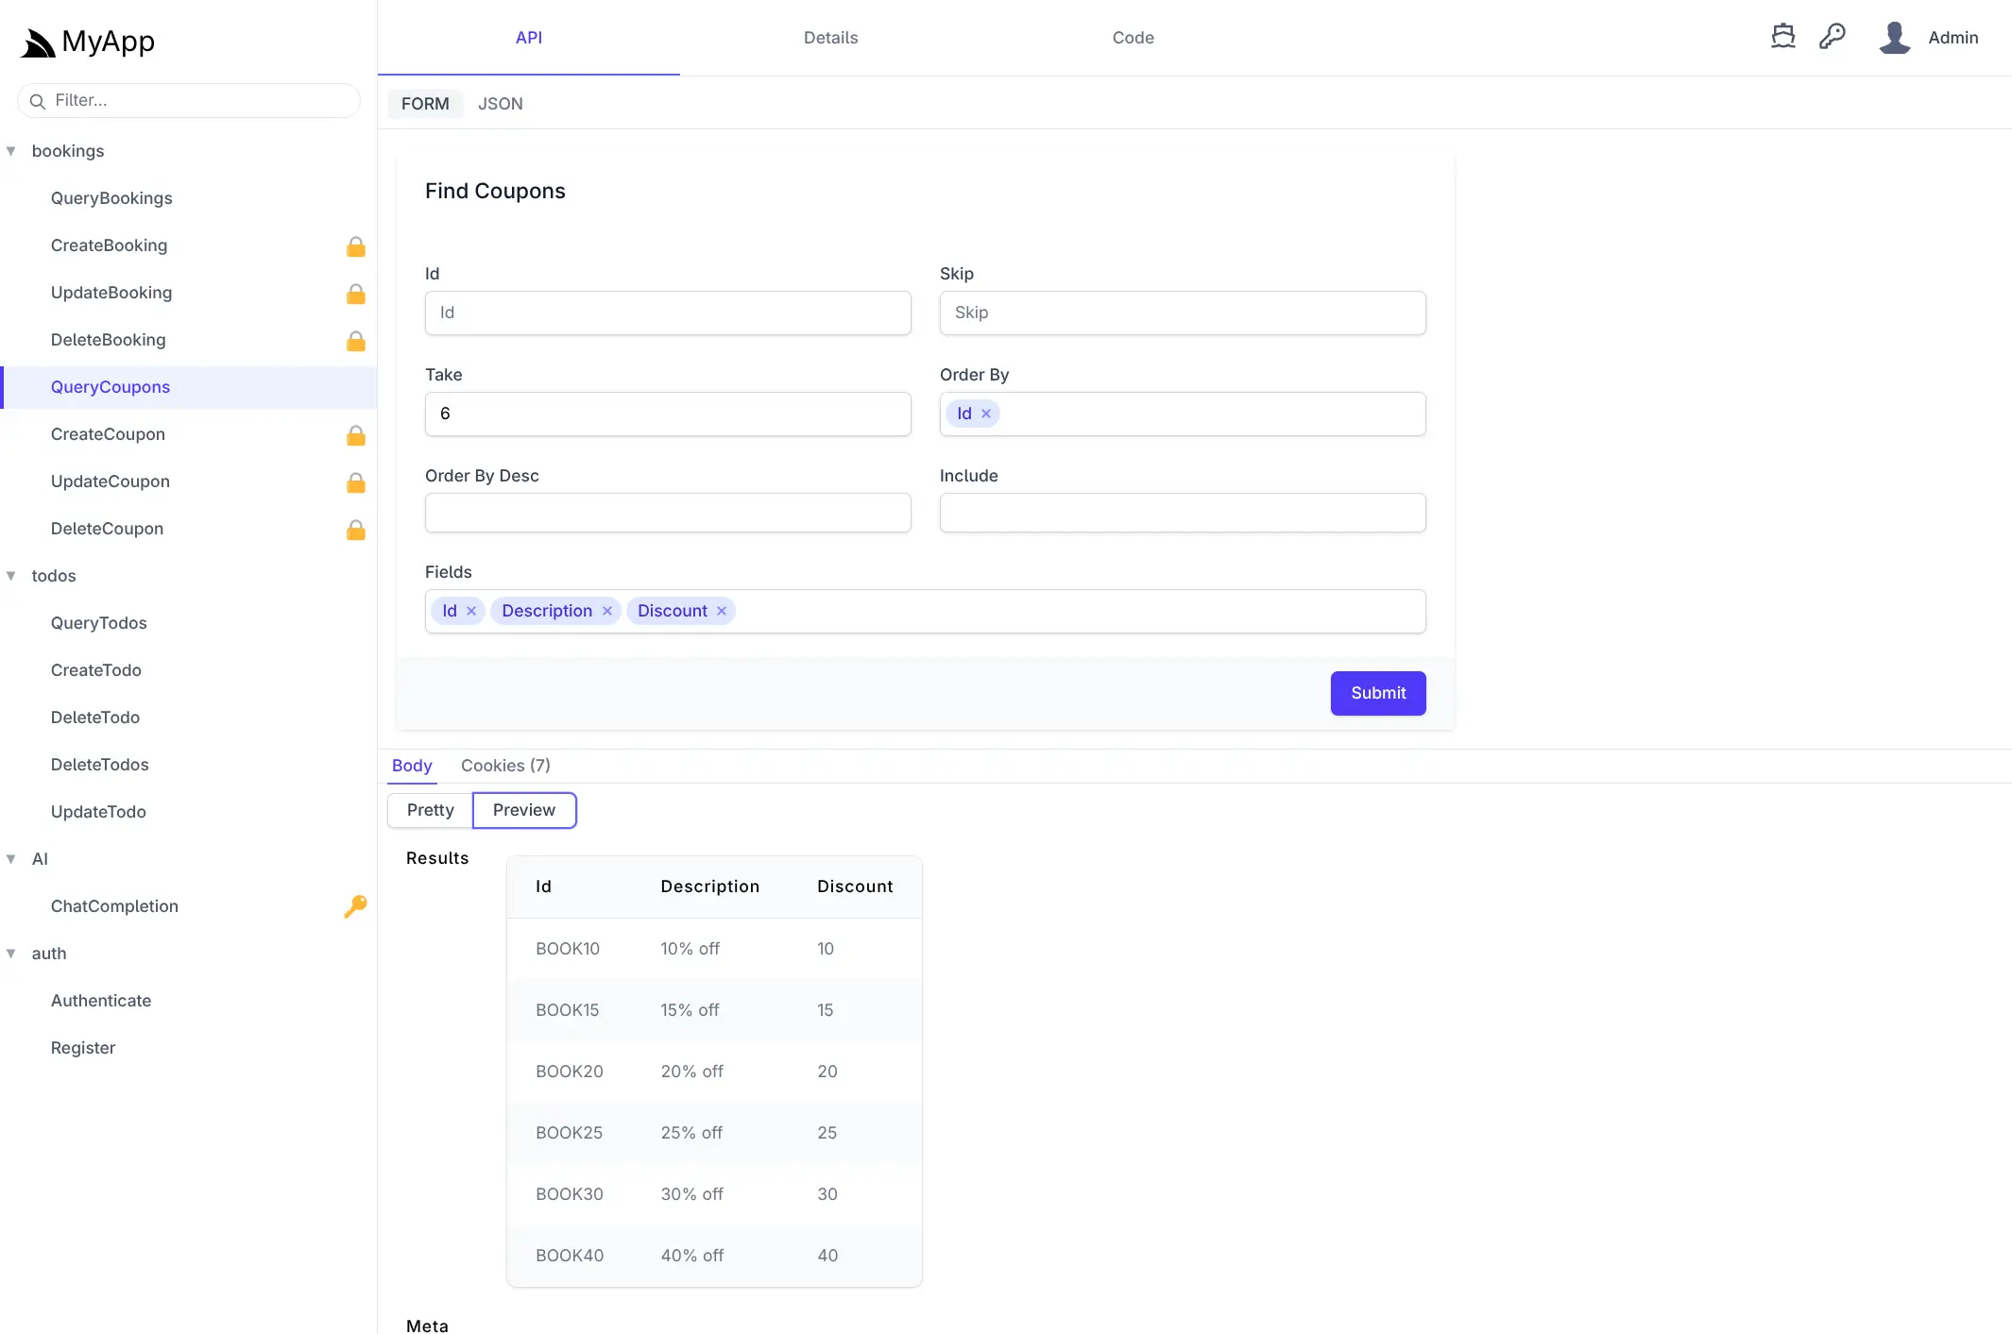Remove the Discount tag from Fields
Viewport: 2012px width, 1334px height.
point(721,611)
